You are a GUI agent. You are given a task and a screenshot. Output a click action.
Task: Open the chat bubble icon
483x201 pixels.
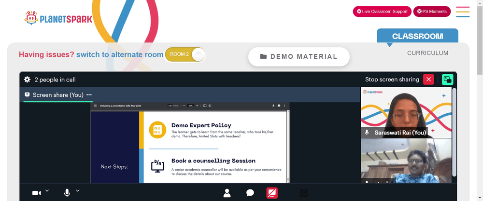click(x=250, y=193)
